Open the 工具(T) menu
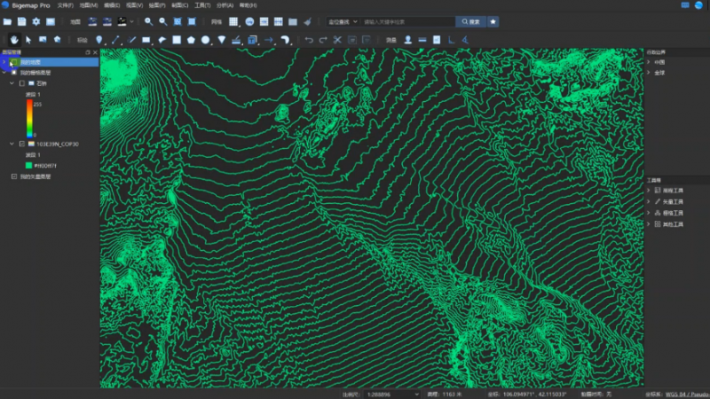The image size is (710, 399). 202,5
